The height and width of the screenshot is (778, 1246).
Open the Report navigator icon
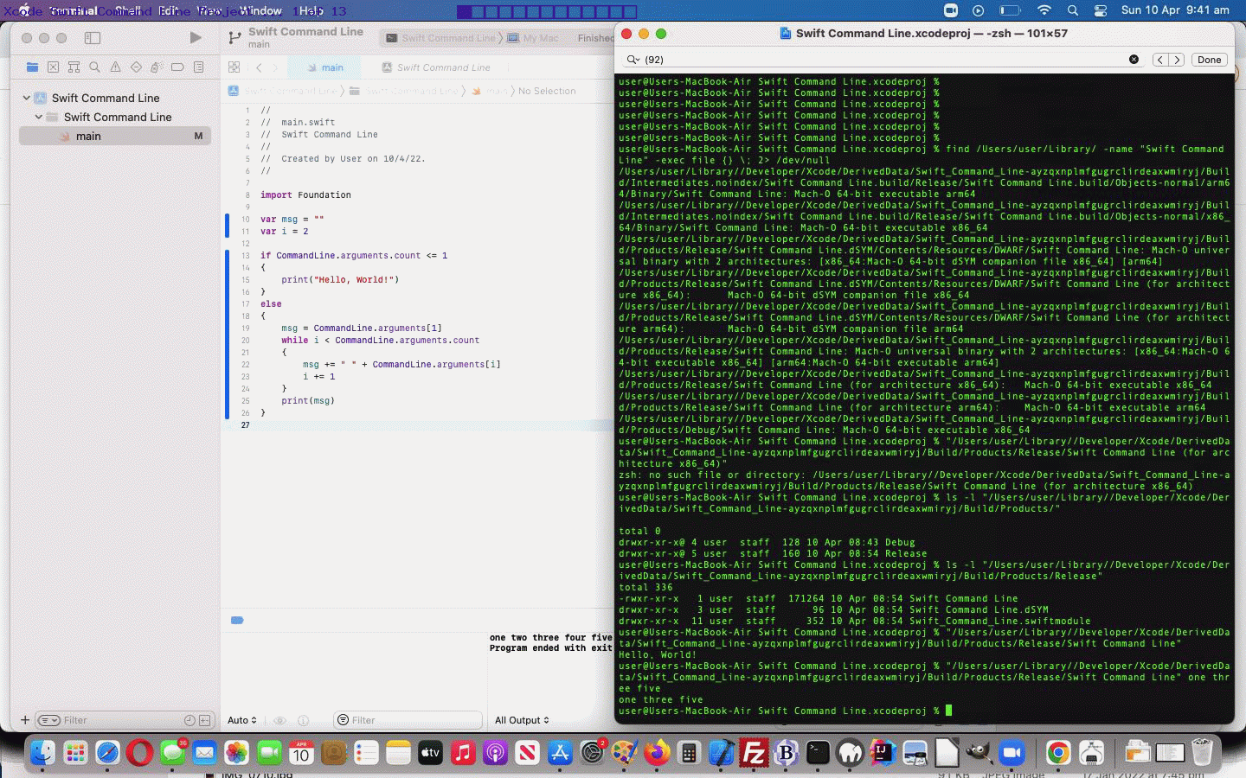[198, 67]
